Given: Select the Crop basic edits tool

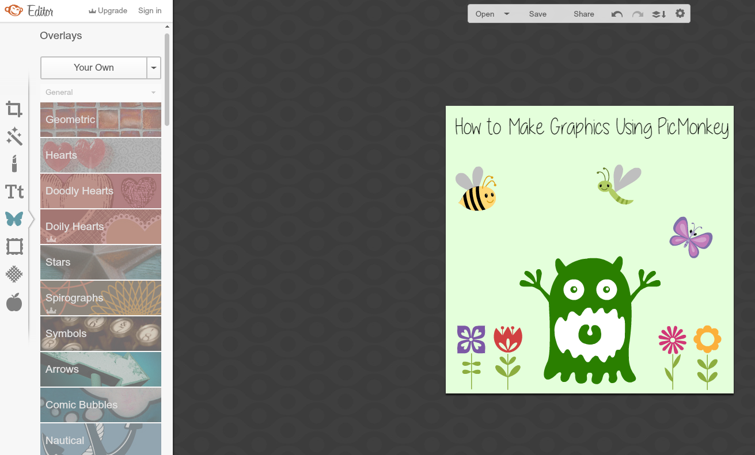Looking at the screenshot, I should point(14,109).
